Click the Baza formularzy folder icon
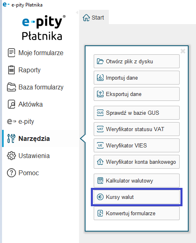196x243 pixels. point(11,87)
